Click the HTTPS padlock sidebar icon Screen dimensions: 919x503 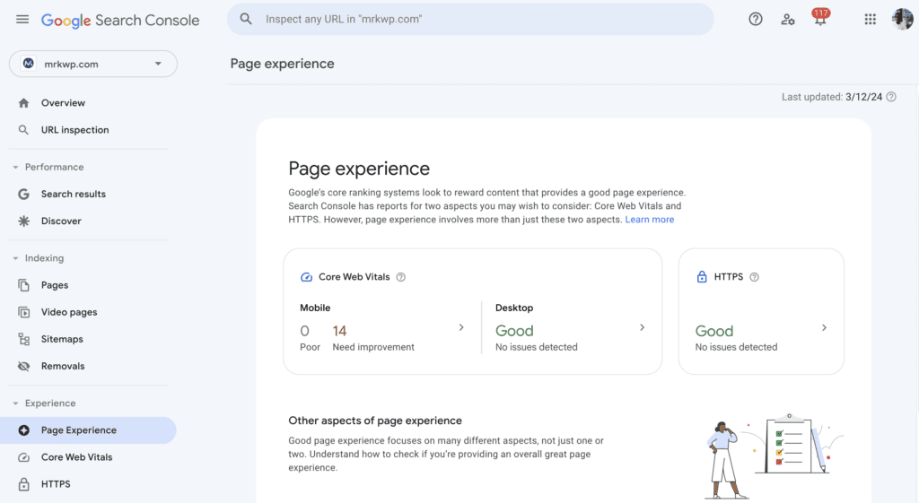click(23, 484)
